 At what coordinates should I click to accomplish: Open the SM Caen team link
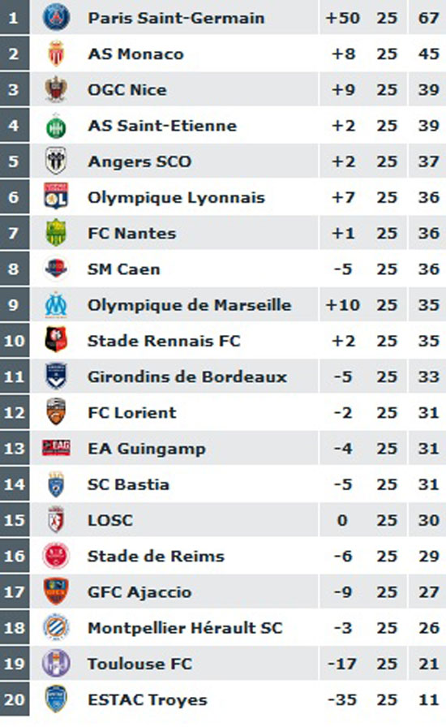click(x=124, y=269)
